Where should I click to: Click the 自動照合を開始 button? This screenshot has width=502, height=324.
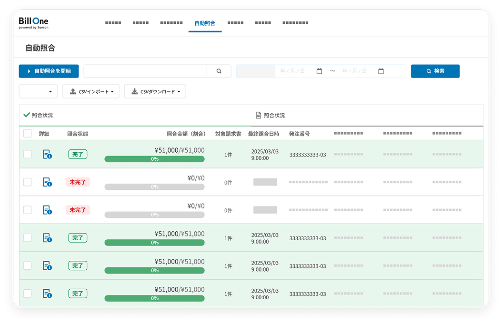49,71
